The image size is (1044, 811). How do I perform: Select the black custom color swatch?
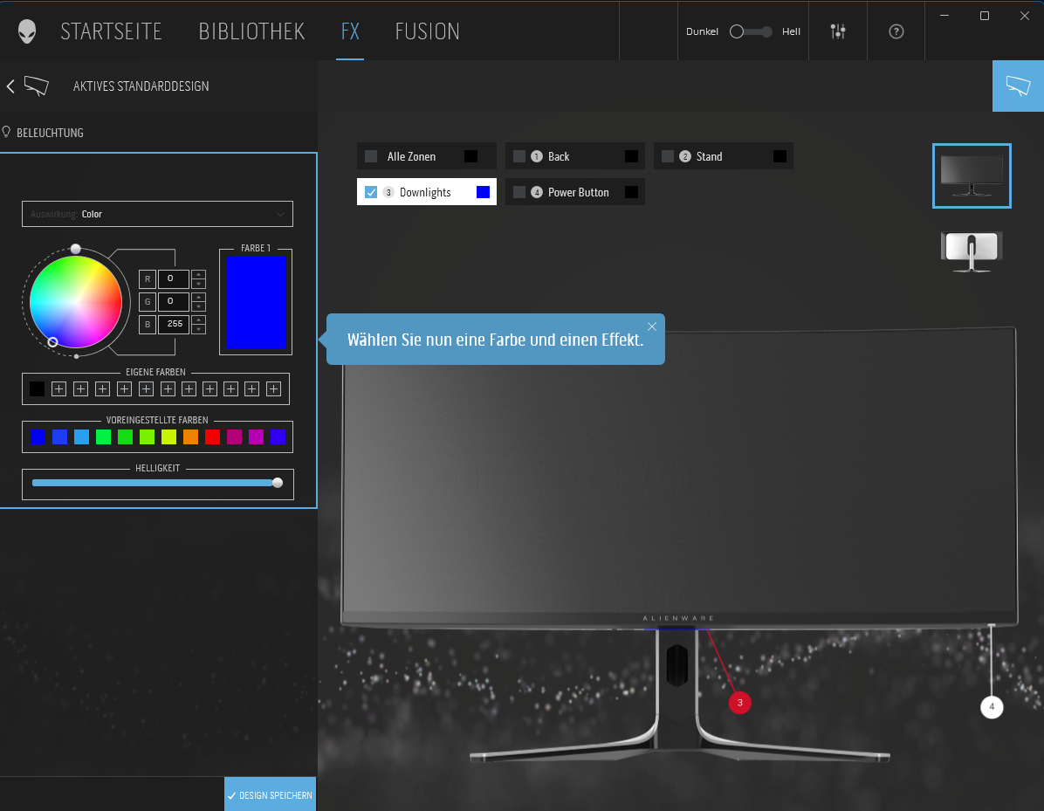pyautogui.click(x=38, y=388)
